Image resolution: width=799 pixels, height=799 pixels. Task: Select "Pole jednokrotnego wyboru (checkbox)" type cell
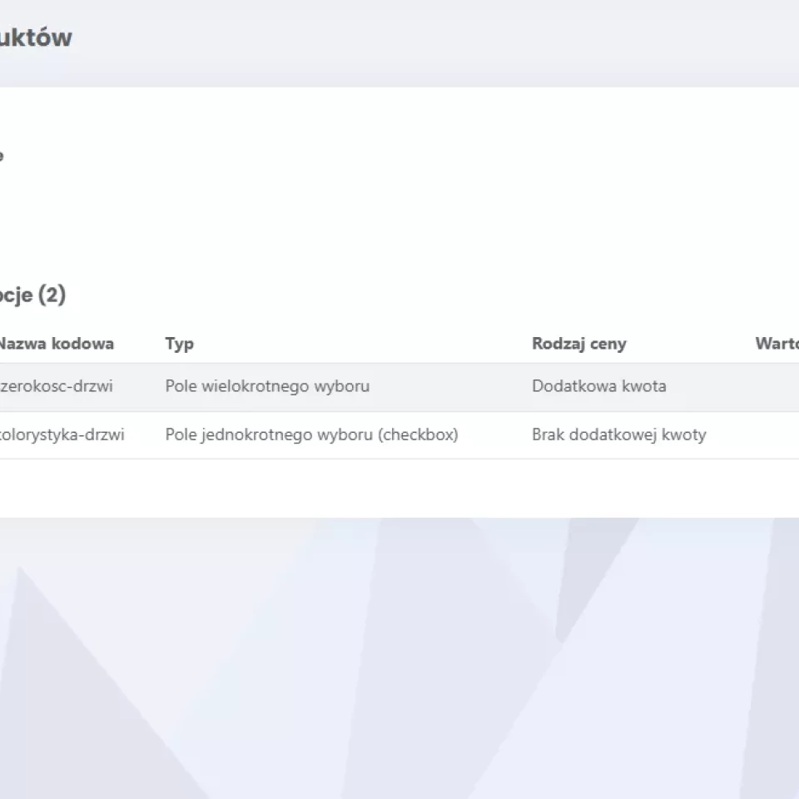click(311, 434)
